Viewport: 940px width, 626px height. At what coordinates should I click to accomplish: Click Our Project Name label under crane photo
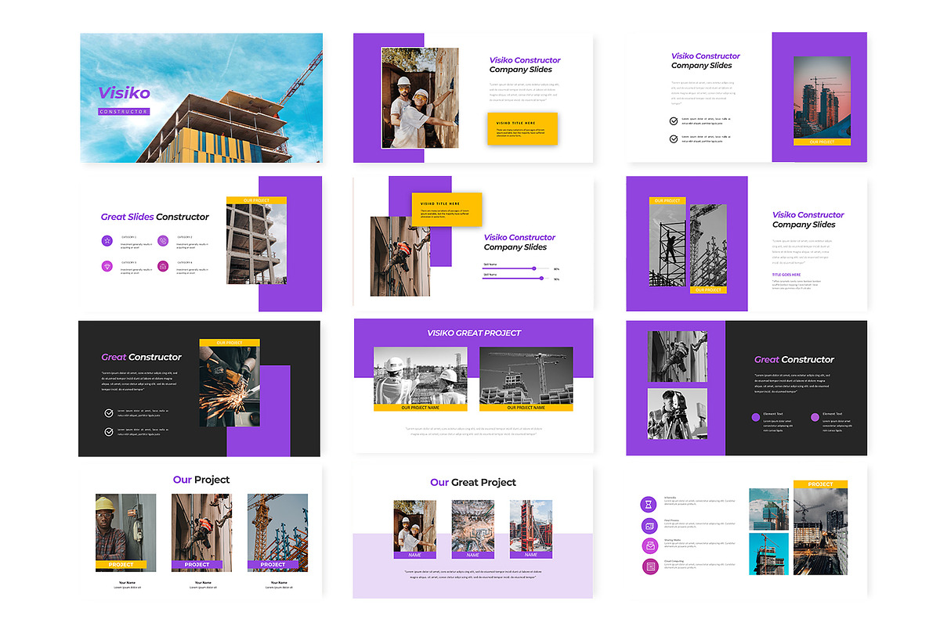coord(526,408)
